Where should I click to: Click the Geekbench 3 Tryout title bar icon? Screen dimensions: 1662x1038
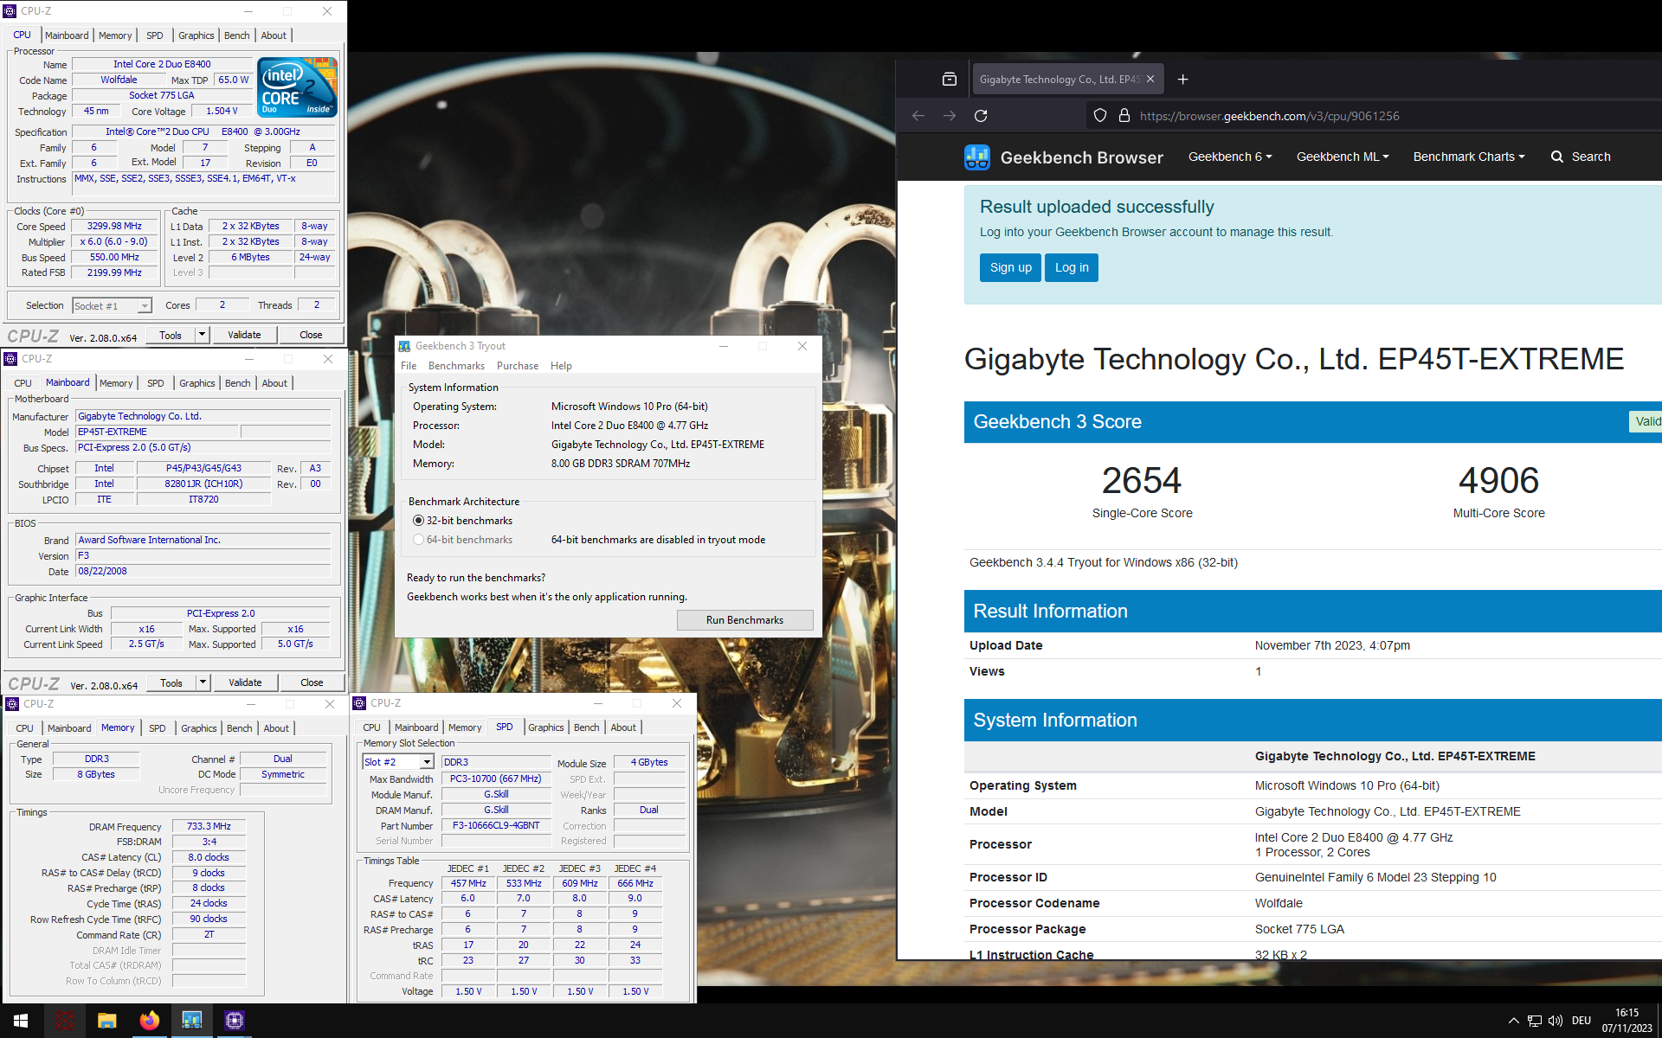[x=404, y=346]
